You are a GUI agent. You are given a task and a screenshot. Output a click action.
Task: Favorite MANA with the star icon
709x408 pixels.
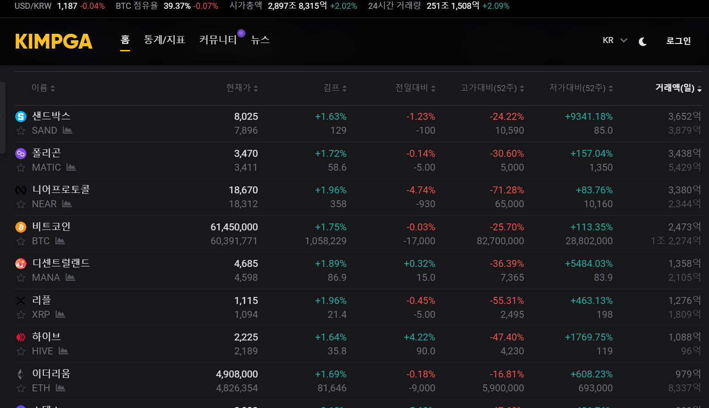[21, 278]
